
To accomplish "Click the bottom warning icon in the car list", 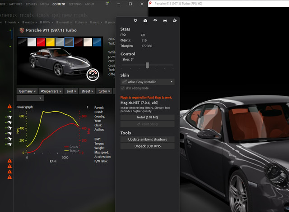I will [x=9, y=177].
